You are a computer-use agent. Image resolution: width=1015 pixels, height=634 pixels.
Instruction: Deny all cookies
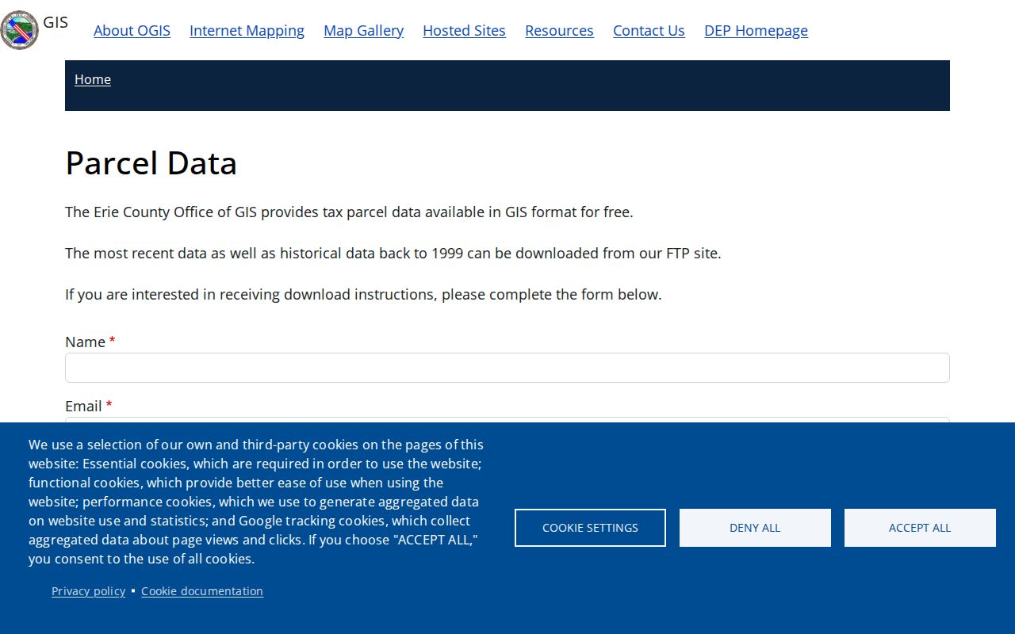(x=755, y=528)
